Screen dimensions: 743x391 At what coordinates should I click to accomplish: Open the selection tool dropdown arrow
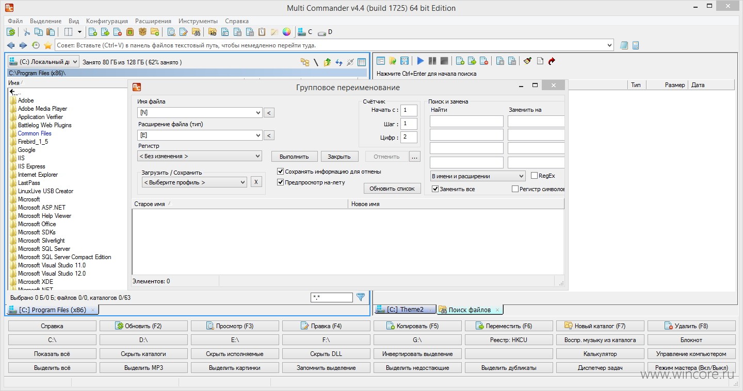[x=79, y=32]
